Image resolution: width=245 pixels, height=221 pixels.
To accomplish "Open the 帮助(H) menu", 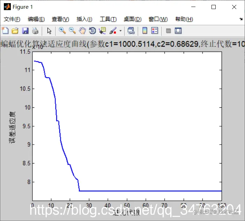I will (184, 19).
